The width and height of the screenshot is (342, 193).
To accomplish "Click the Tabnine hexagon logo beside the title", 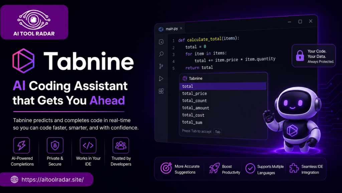I will pyautogui.click(x=23, y=61).
